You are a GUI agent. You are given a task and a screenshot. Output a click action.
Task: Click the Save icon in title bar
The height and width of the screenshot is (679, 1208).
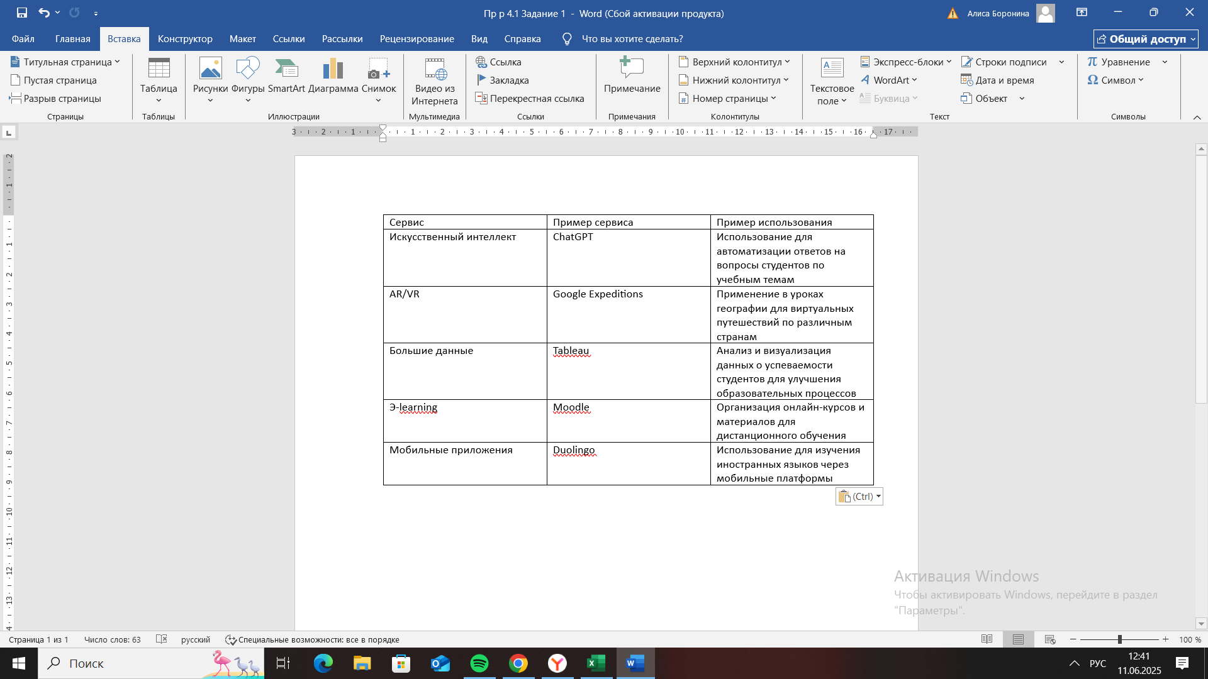pyautogui.click(x=22, y=13)
